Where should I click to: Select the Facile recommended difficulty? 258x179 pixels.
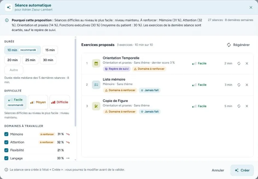[16, 102]
